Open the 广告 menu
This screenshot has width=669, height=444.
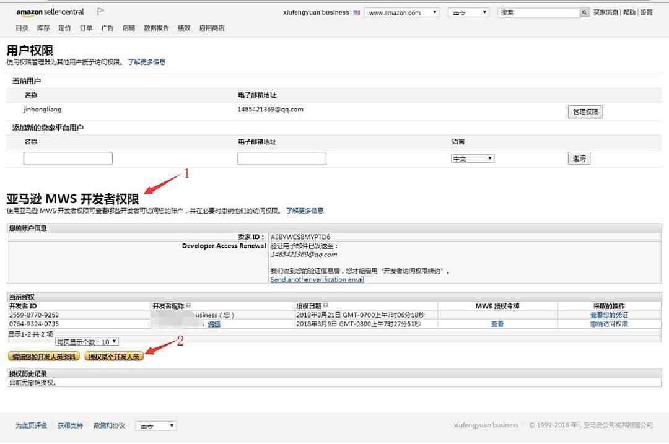107,28
